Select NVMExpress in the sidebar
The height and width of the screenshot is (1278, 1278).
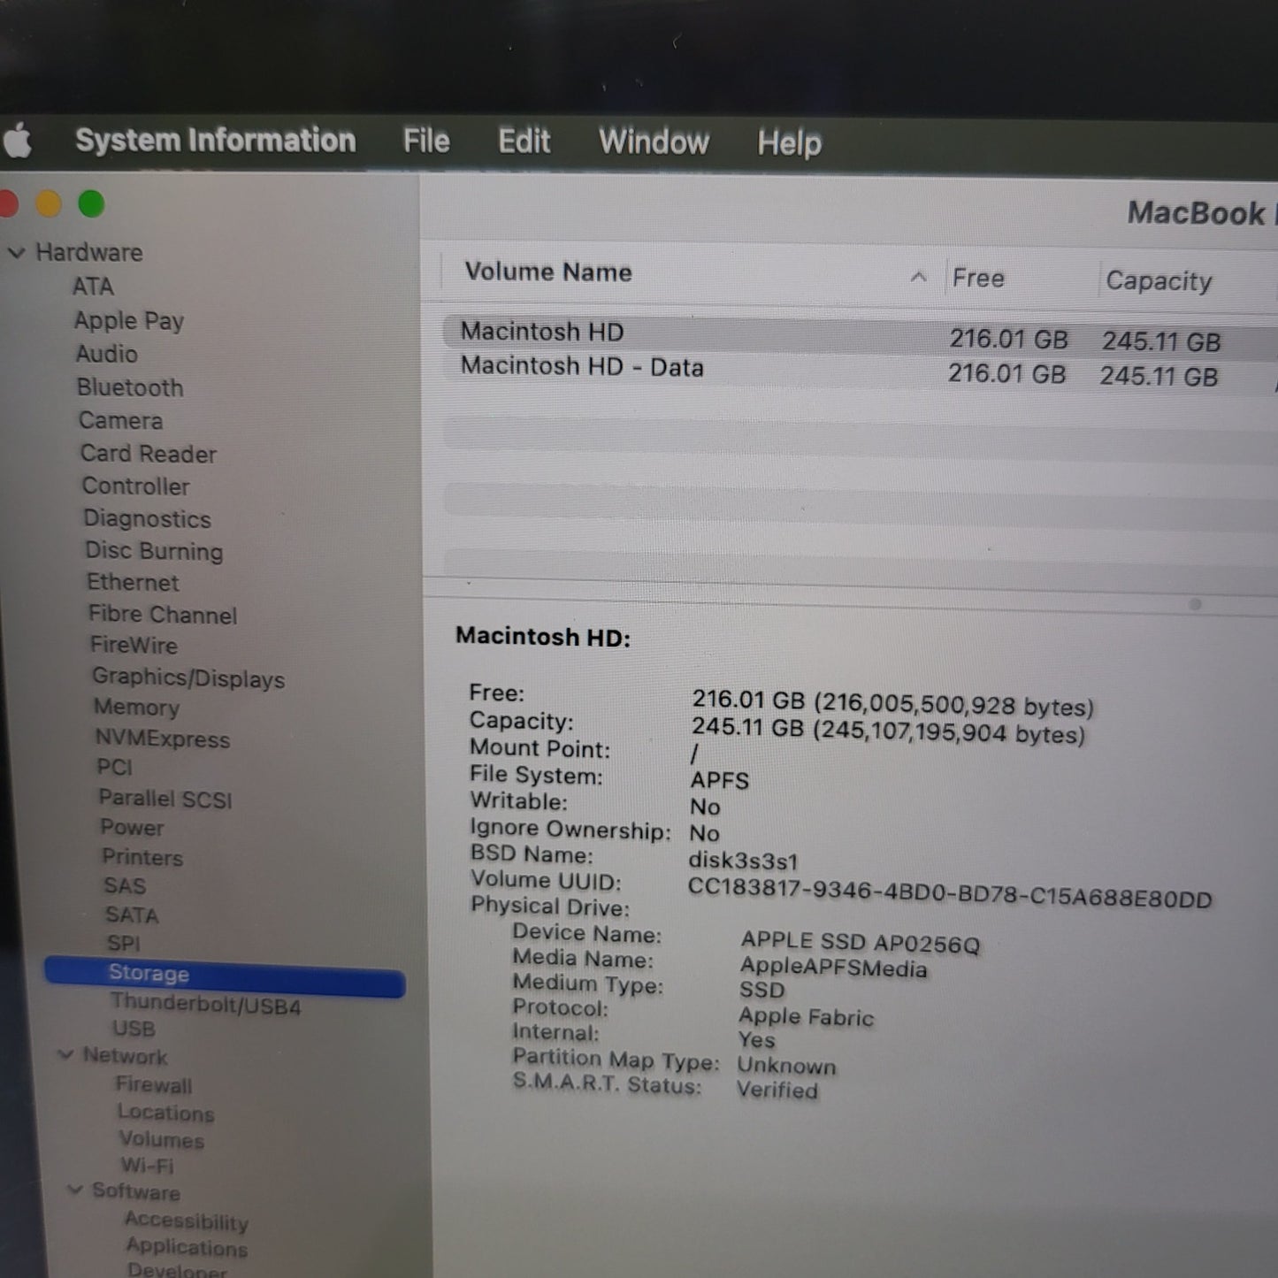(163, 738)
